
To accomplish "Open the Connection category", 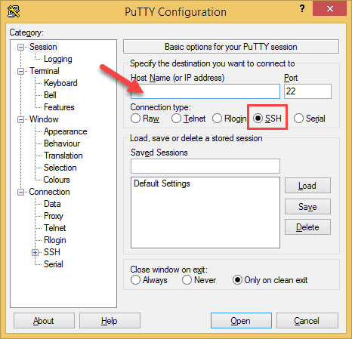I will coord(49,192).
